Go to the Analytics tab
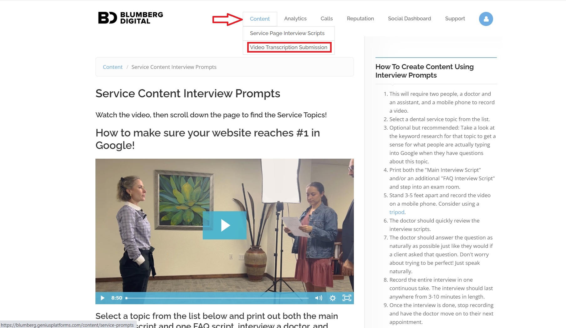Viewport: 566px width, 328px height. tap(295, 19)
